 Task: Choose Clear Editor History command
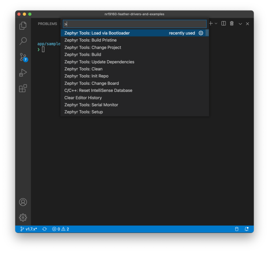point(134,98)
